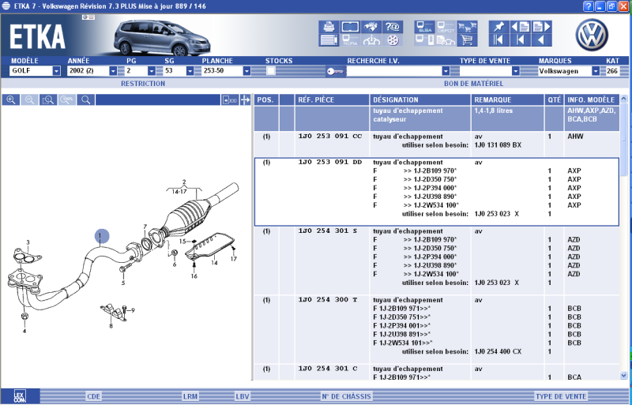632x405 pixels.
Task: Open the ANNÉE dropdown showing 2002 (2)
Action: pos(113,71)
